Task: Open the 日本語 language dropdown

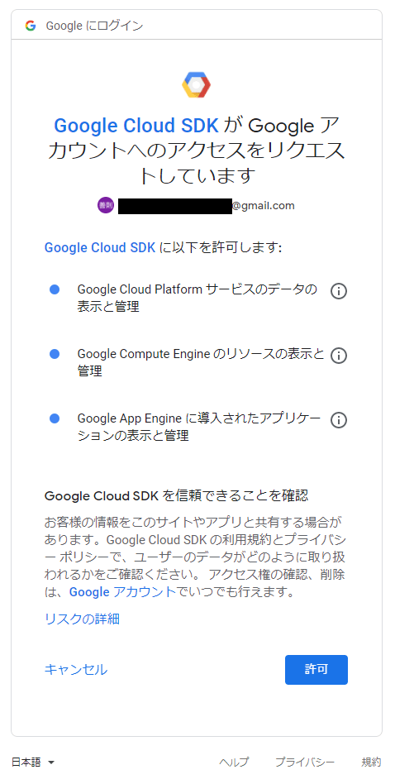Action: tap(33, 762)
